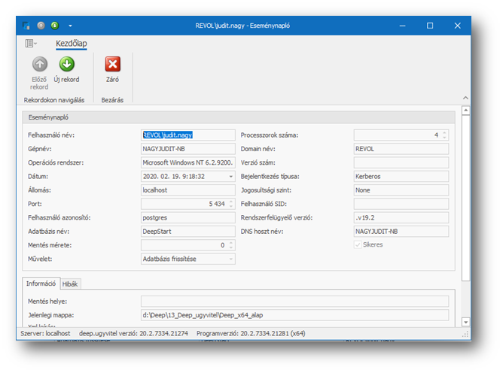Viewport: 503px width, 373px height.
Task: Click the app logo in title bar
Action: 27,26
